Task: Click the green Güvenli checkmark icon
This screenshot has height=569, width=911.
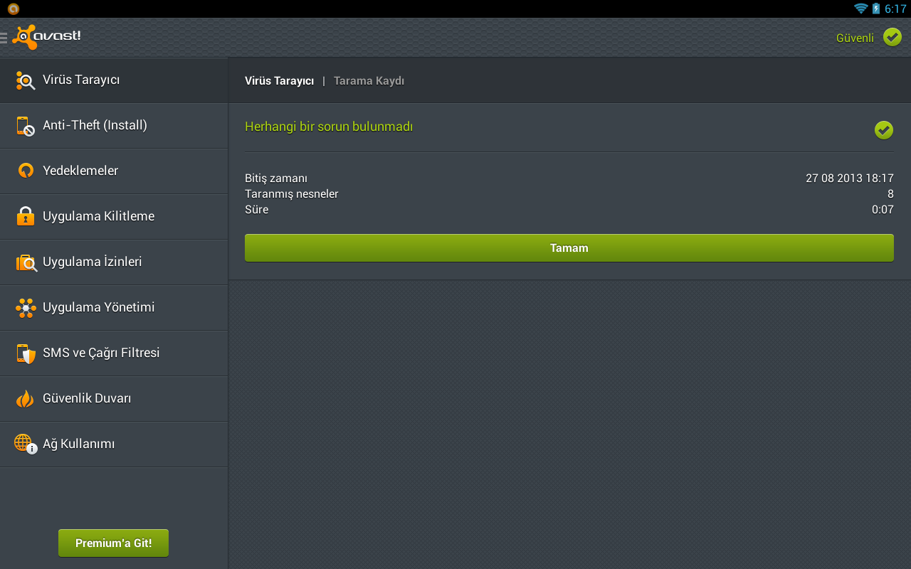Action: (x=892, y=37)
